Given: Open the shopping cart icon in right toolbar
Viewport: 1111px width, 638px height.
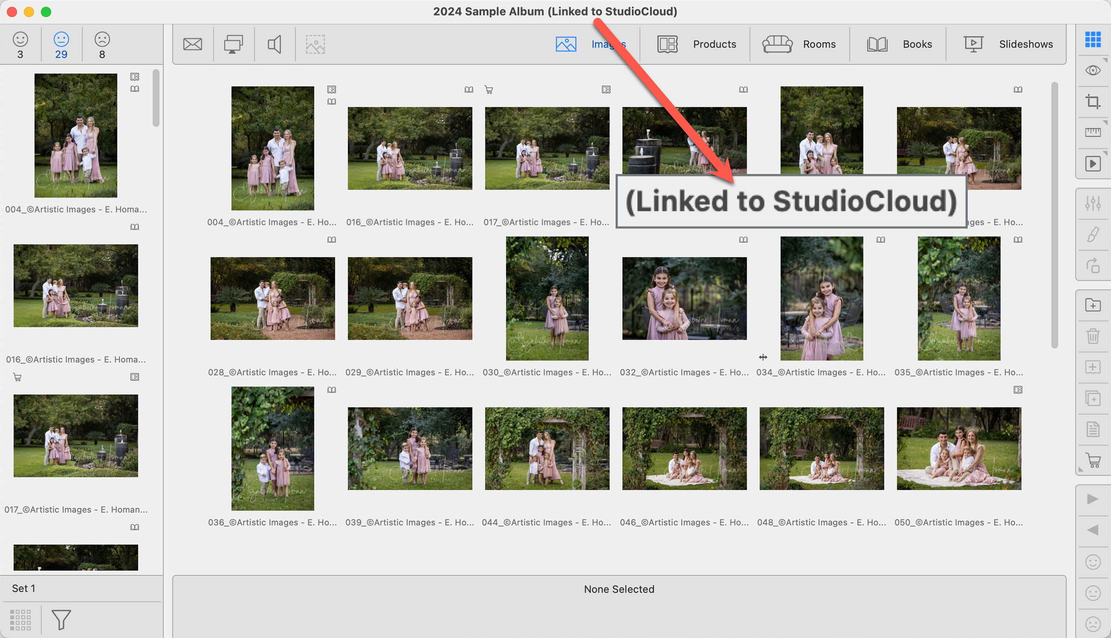Looking at the screenshot, I should coord(1093,460).
